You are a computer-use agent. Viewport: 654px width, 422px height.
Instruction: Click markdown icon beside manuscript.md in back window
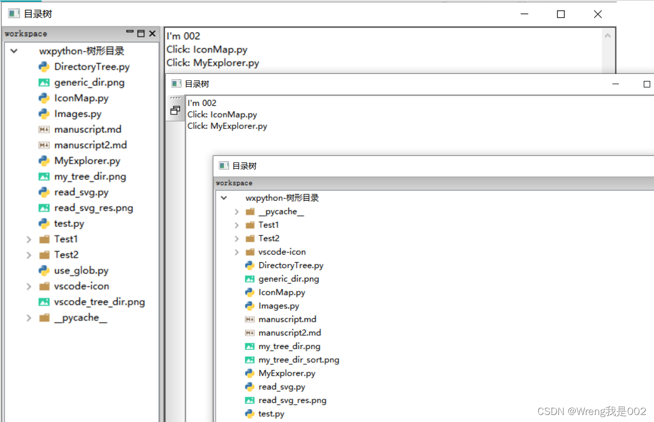click(44, 130)
